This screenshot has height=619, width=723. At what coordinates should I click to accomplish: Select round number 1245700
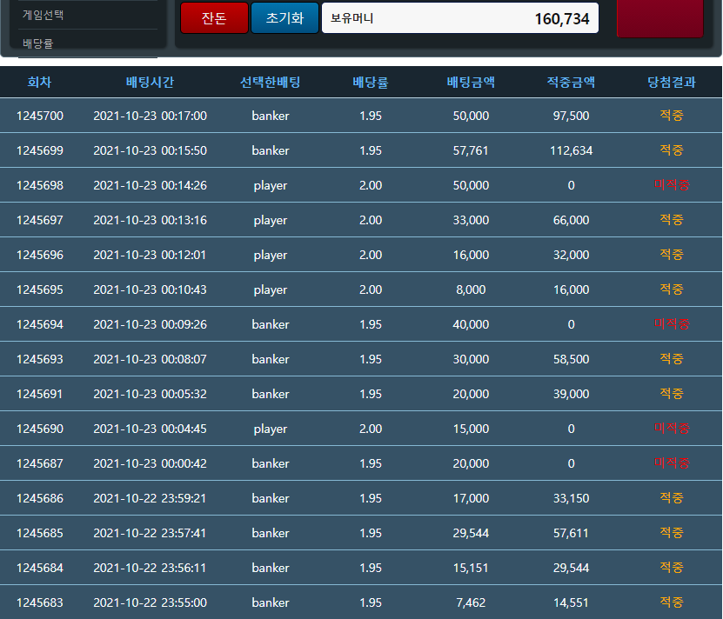click(x=40, y=116)
